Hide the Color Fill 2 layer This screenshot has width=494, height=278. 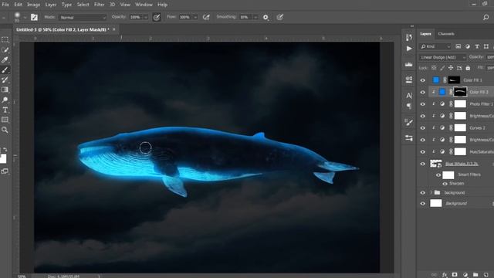tap(423, 93)
